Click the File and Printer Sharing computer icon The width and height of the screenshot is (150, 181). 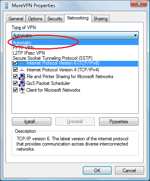(x=22, y=77)
